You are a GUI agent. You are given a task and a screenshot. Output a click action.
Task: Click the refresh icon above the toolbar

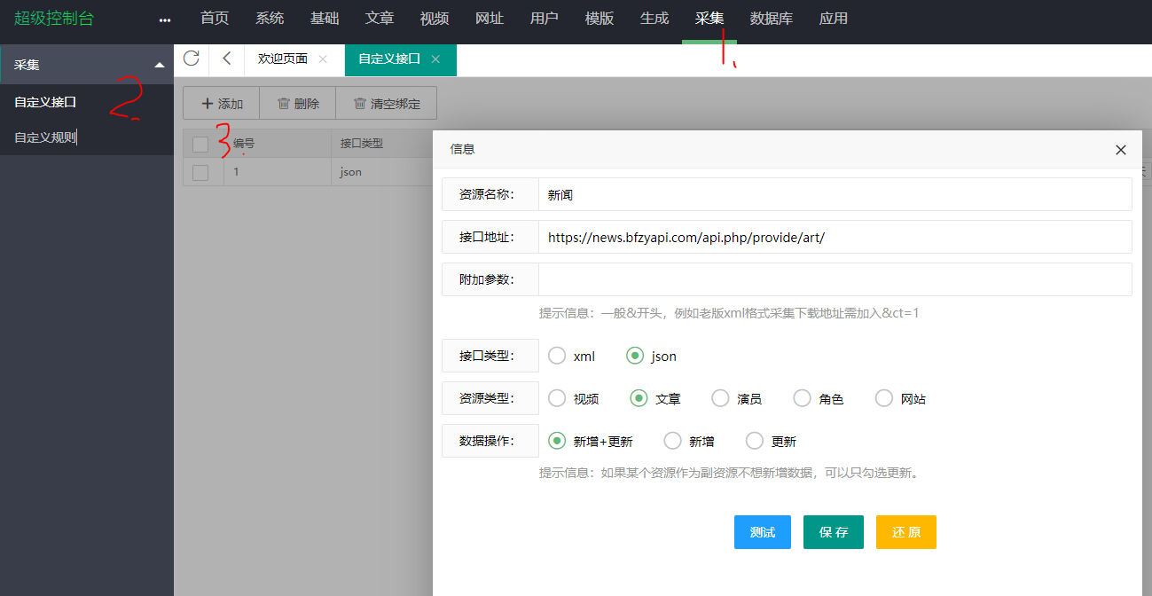tap(192, 59)
